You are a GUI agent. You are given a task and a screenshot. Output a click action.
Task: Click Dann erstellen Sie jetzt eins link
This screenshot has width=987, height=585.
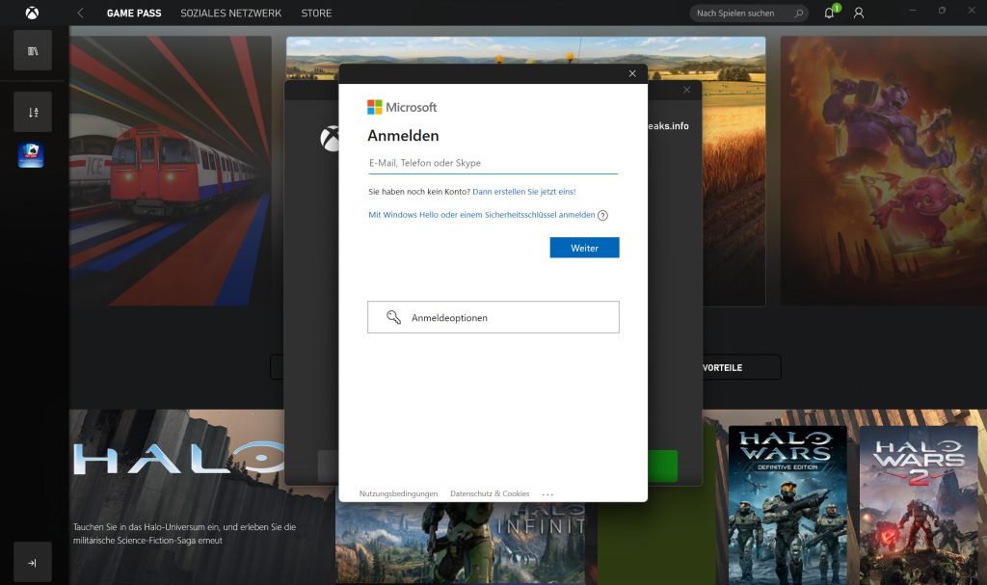(x=524, y=192)
